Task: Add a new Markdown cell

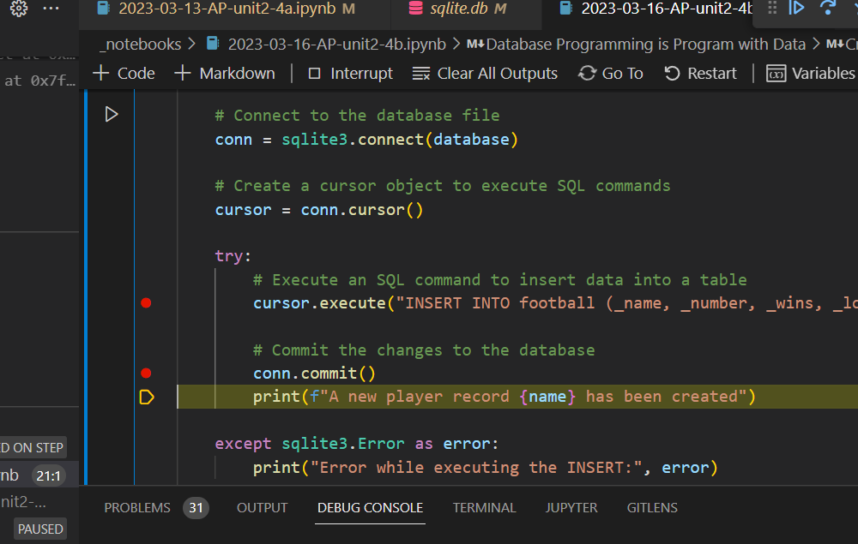Action: pyautogui.click(x=224, y=74)
